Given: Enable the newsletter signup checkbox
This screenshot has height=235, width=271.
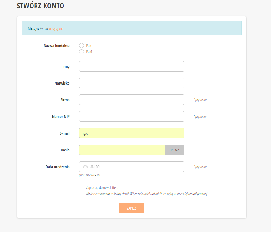Looking at the screenshot, I should click(81, 190).
